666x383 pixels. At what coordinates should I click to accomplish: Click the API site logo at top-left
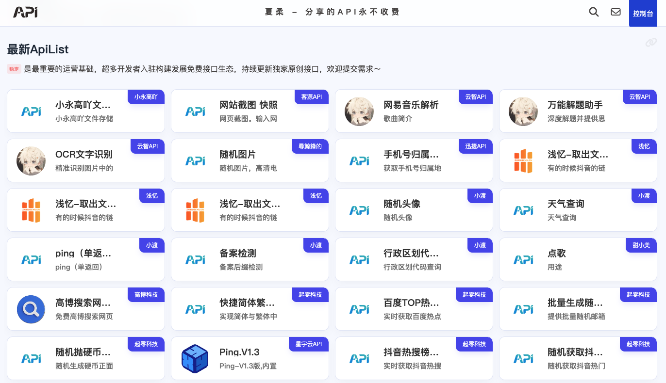pyautogui.click(x=26, y=13)
